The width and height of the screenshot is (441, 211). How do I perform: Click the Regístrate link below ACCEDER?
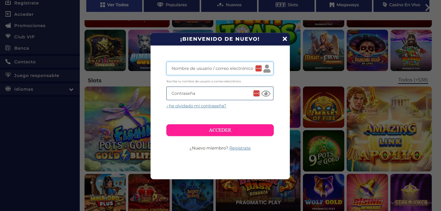click(240, 148)
